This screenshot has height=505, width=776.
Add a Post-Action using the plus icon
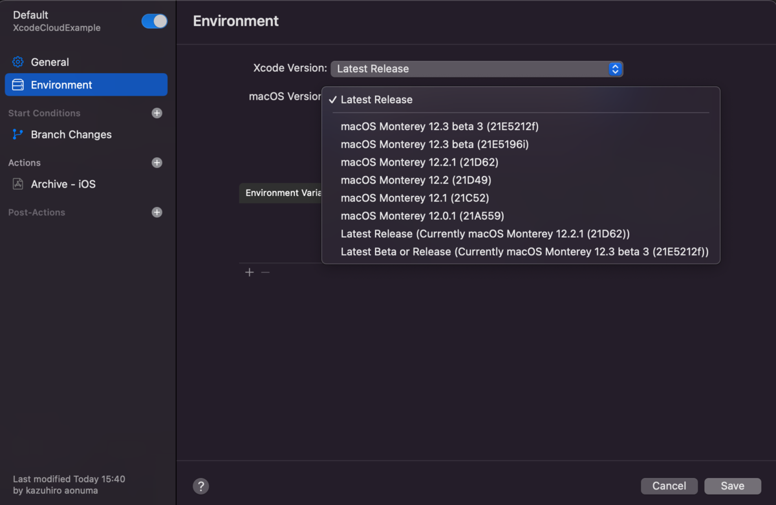point(156,212)
